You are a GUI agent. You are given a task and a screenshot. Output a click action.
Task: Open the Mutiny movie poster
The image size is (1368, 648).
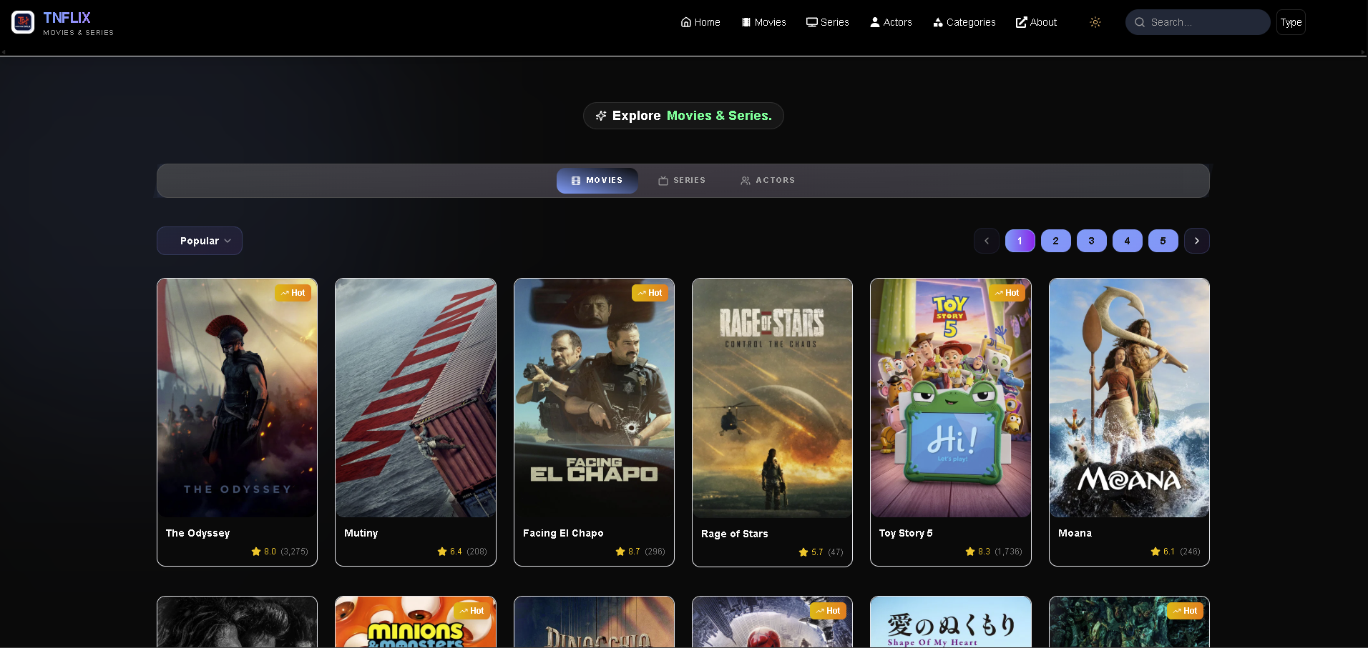(x=416, y=398)
